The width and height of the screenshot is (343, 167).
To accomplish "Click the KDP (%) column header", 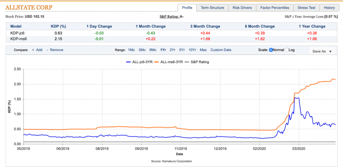I will click(58, 26).
